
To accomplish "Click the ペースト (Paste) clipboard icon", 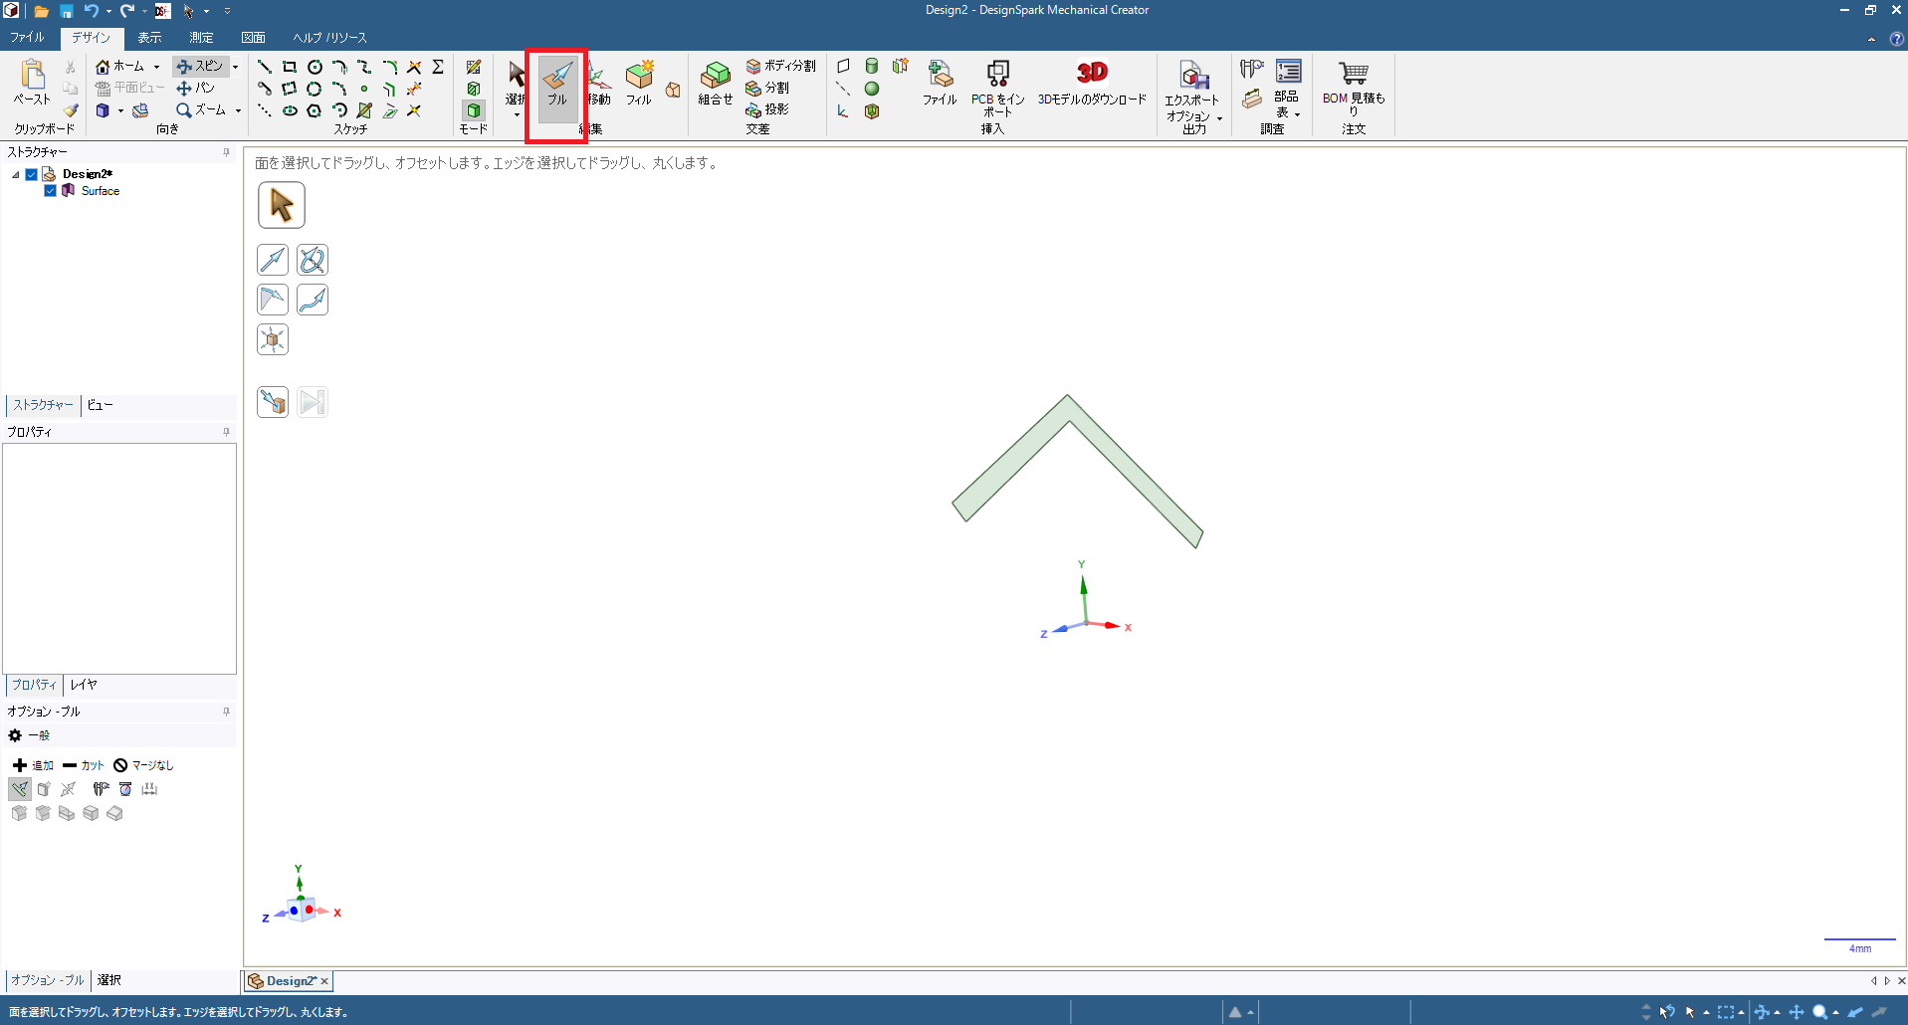I will click(32, 76).
